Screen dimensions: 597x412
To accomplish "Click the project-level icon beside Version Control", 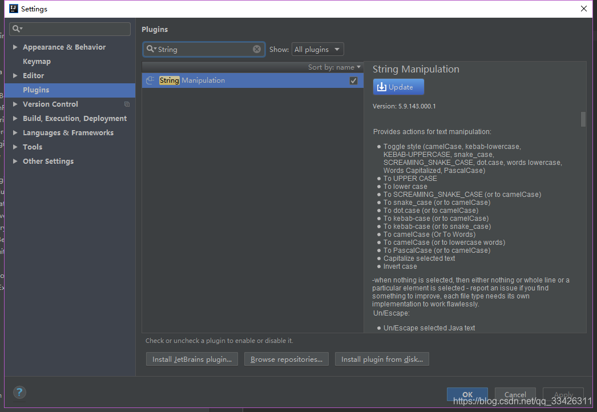I will coord(127,104).
